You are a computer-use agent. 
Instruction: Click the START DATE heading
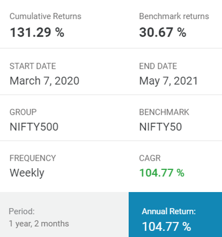pos(33,66)
